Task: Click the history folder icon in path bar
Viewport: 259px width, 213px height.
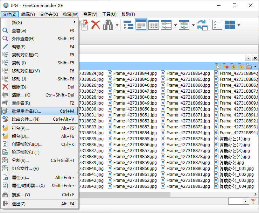Action: click(218, 66)
